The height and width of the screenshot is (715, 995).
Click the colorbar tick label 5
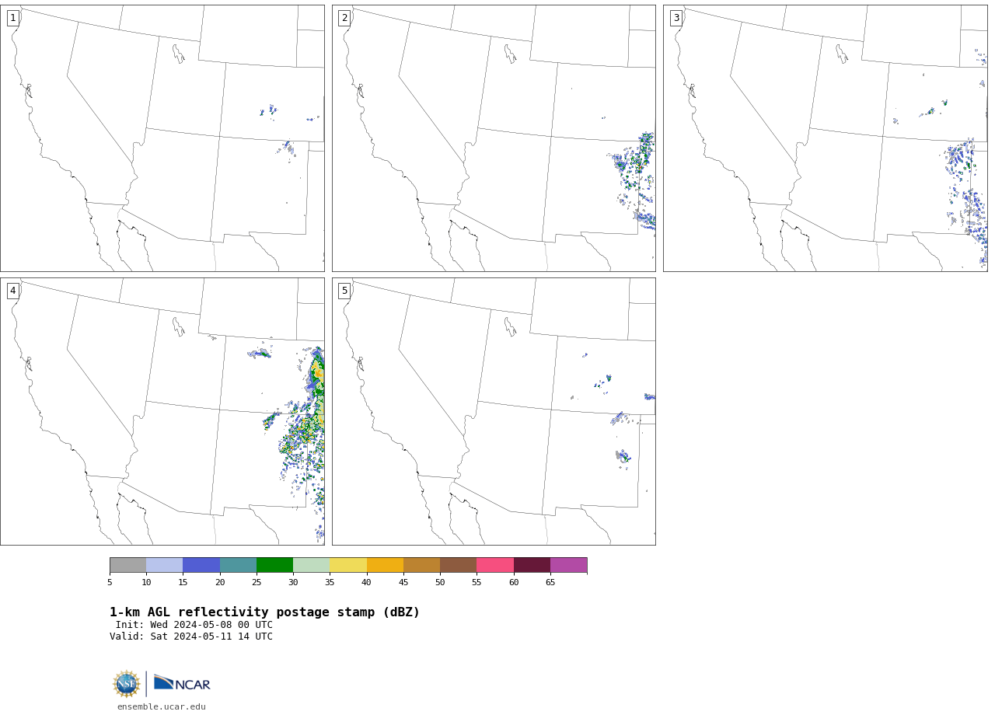[x=110, y=583]
